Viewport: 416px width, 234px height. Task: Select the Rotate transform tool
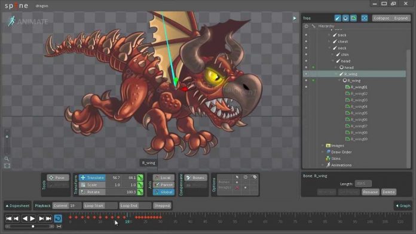tap(93, 192)
